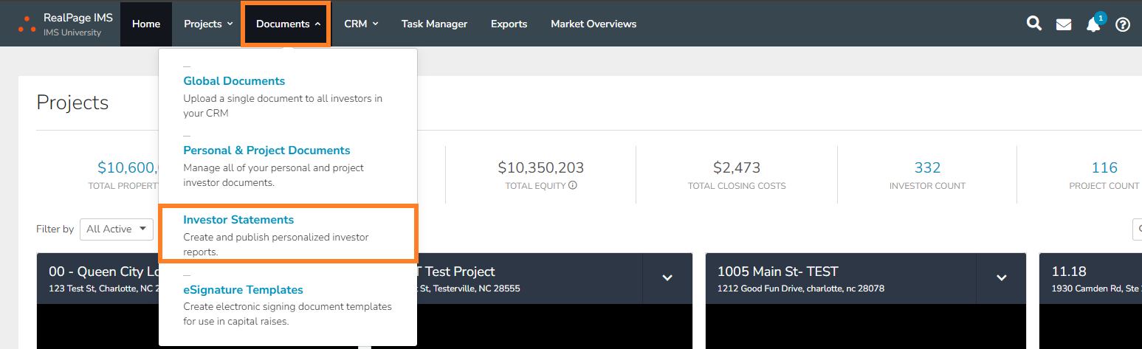Click the Total Equity info icon
1142x349 pixels.
point(572,186)
